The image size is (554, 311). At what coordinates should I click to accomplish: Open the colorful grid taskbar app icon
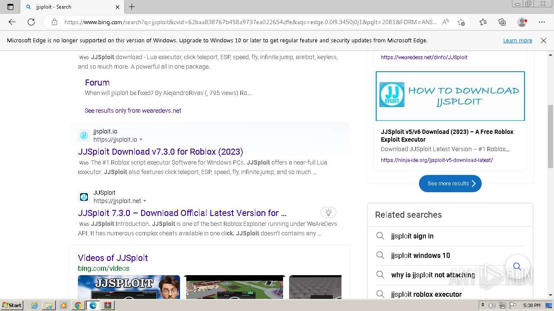coord(107,305)
